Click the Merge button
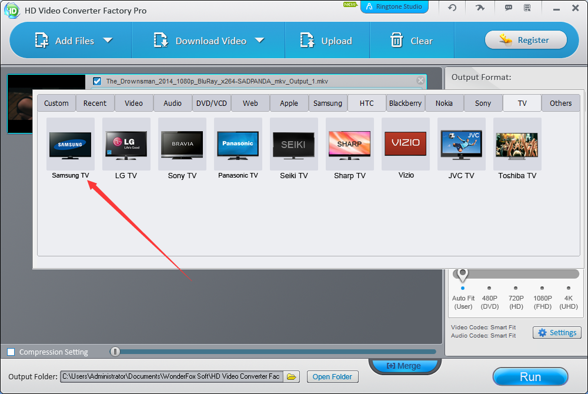The width and height of the screenshot is (588, 394). tap(405, 366)
